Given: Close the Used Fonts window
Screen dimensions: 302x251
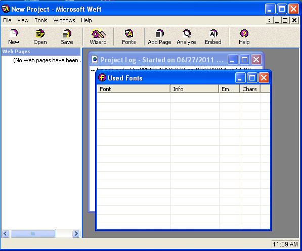Looking at the screenshot, I should coord(264,78).
